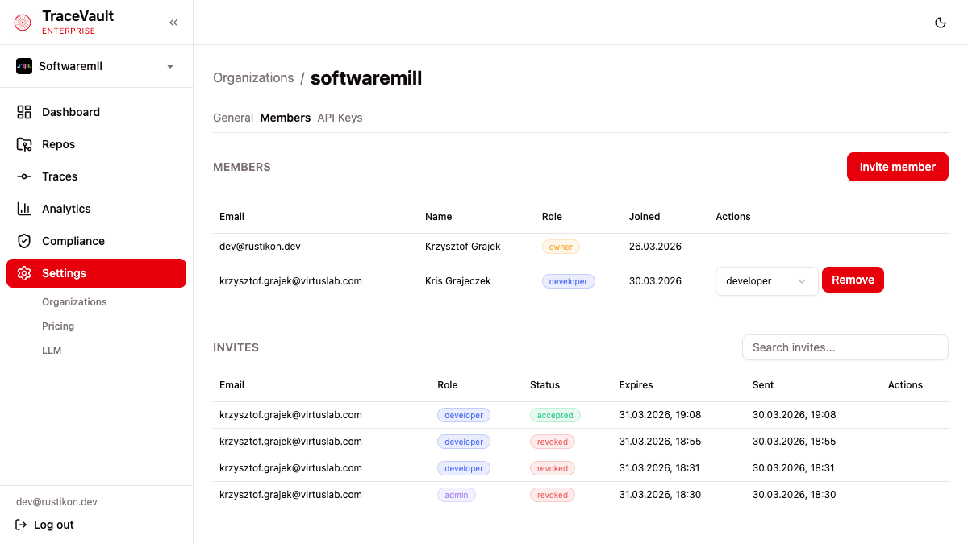The image size is (968, 544).
Task: Open the LLM settings subpage
Action: coord(52,351)
